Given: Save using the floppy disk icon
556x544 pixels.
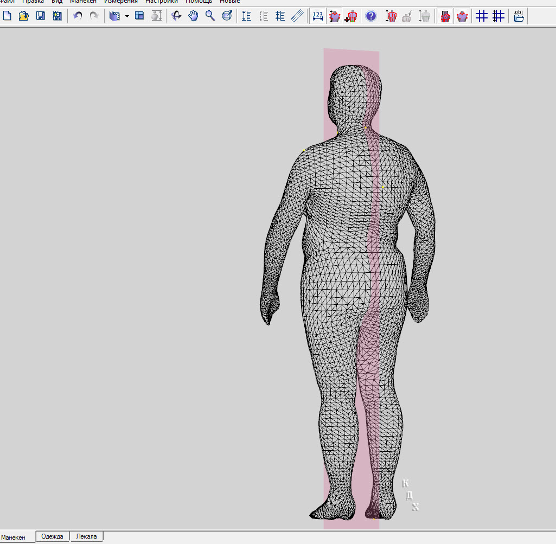Looking at the screenshot, I should coord(40,16).
